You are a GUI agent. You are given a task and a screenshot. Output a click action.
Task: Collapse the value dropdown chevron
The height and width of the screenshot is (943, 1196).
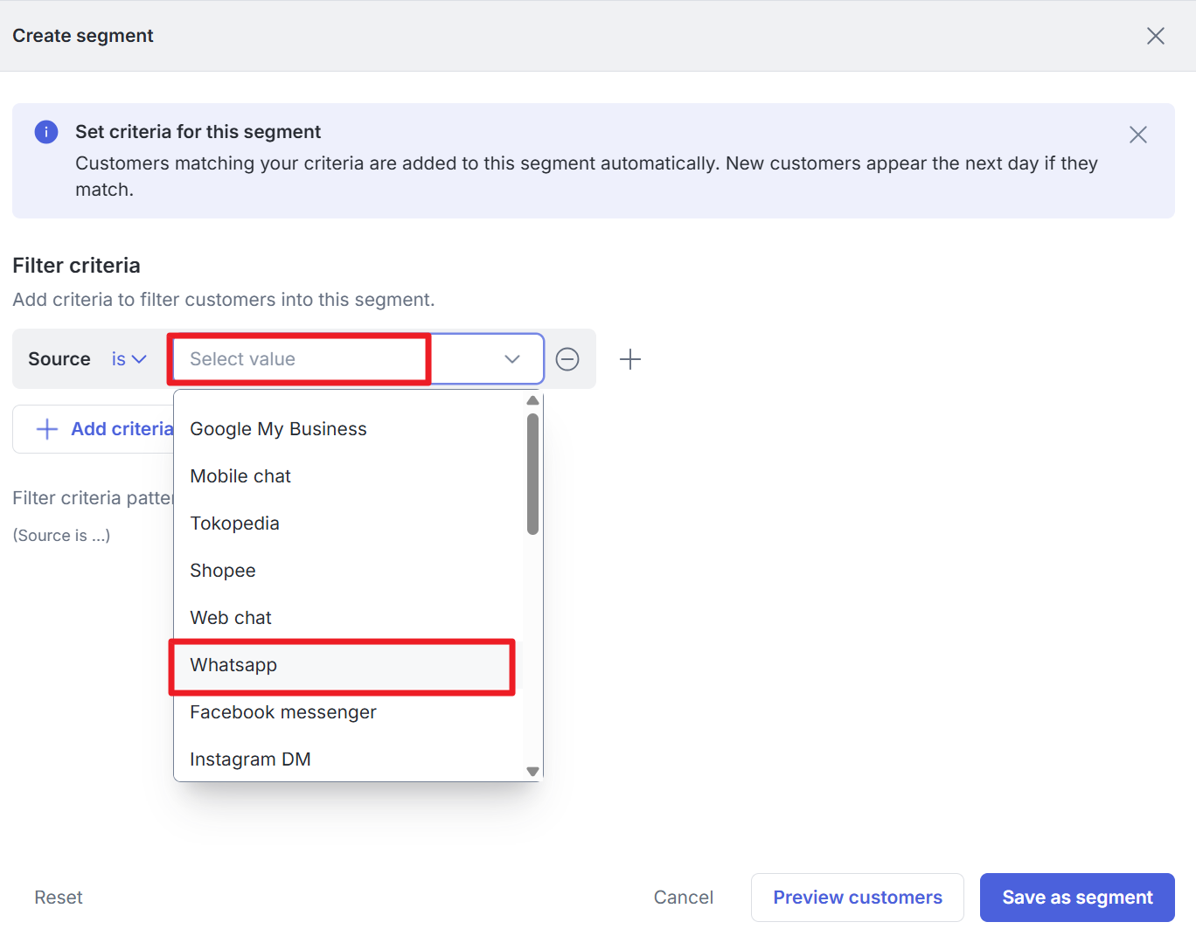512,359
